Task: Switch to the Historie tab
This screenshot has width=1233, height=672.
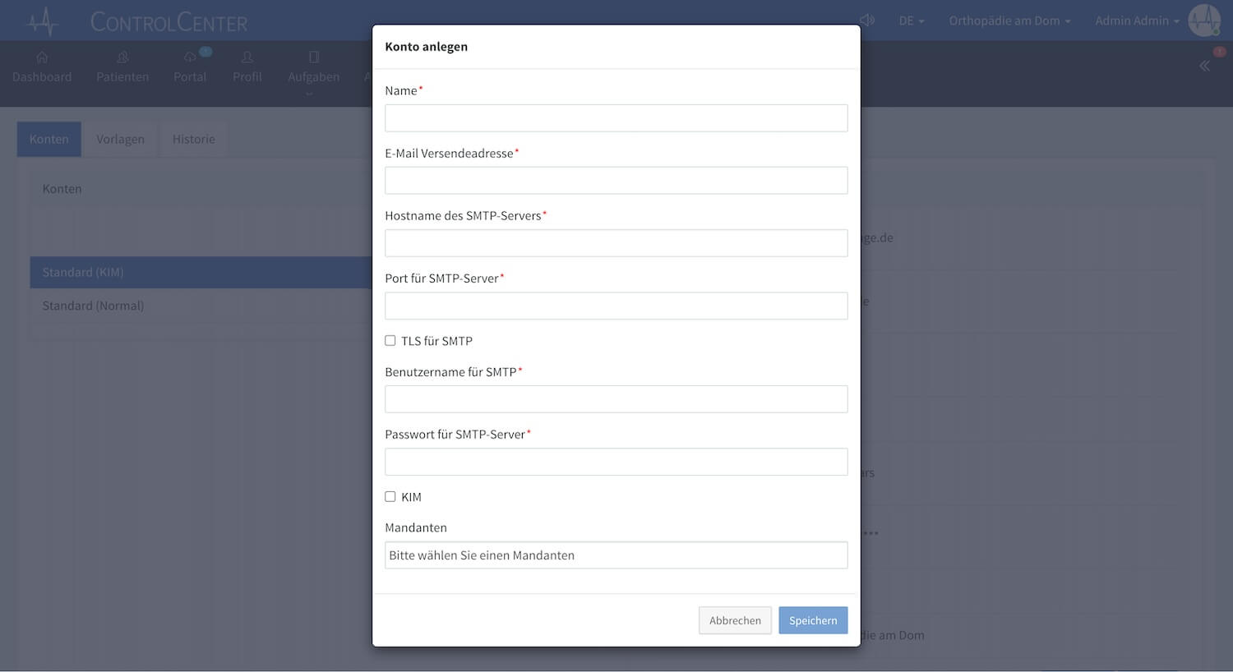Action: tap(194, 139)
